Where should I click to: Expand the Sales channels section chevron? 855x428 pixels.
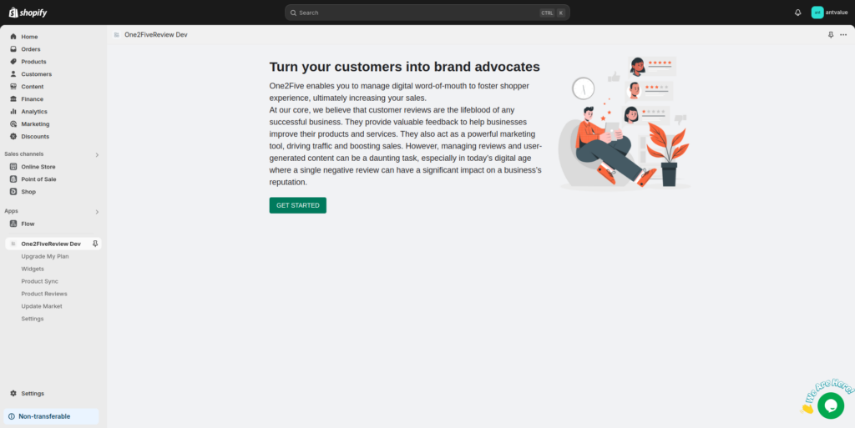tap(97, 154)
